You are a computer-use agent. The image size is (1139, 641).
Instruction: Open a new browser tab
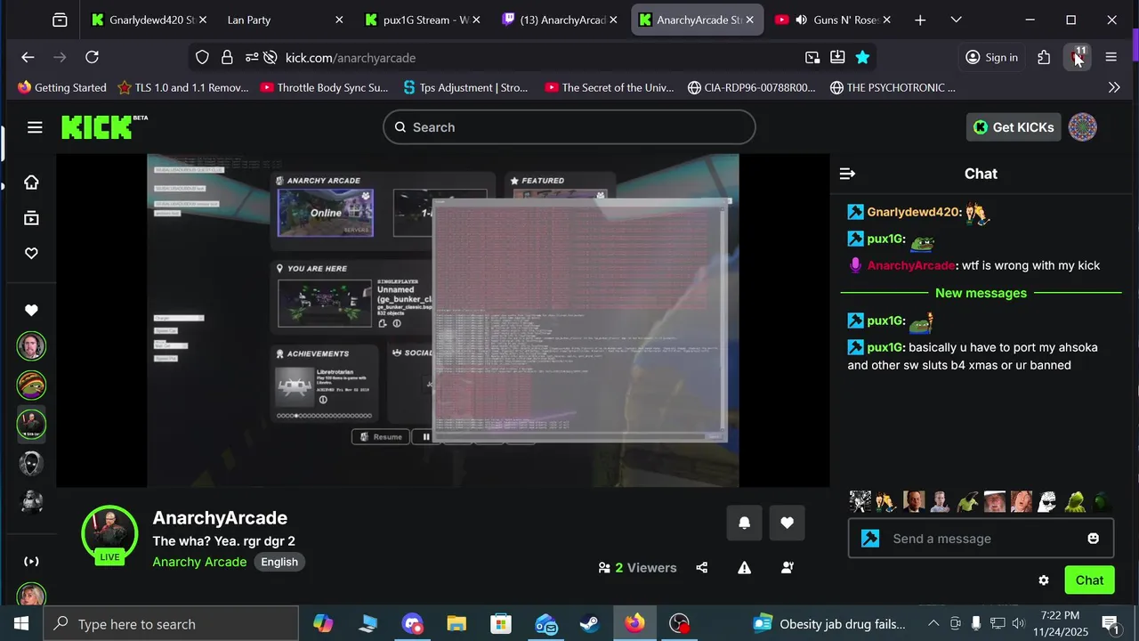tap(920, 20)
